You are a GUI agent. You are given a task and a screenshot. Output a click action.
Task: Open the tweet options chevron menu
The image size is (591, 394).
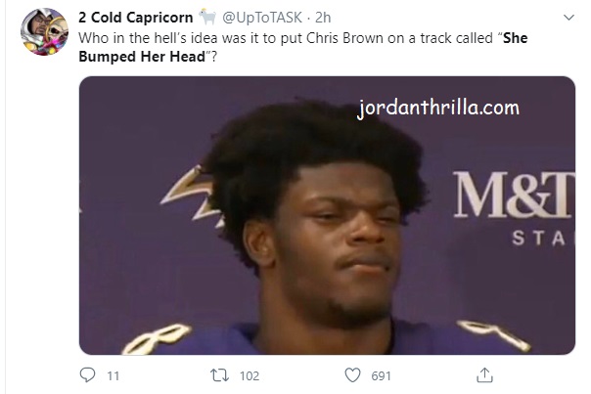pyautogui.click(x=568, y=18)
